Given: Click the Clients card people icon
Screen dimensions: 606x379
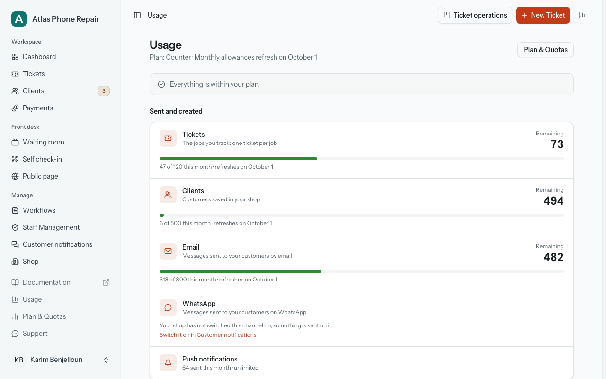Looking at the screenshot, I should (x=168, y=195).
